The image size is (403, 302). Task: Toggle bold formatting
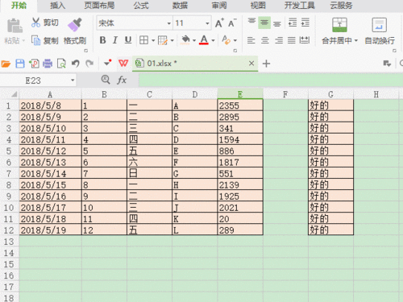tap(102, 40)
